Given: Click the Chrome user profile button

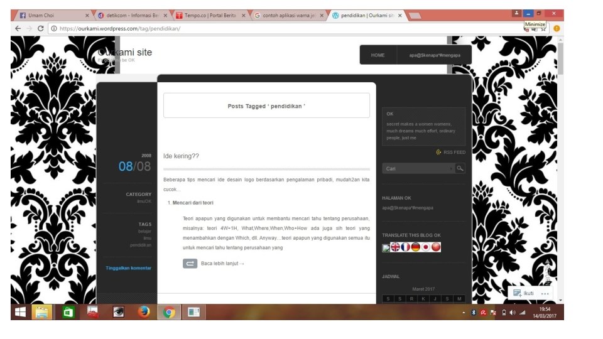Looking at the screenshot, I should click(516, 13).
